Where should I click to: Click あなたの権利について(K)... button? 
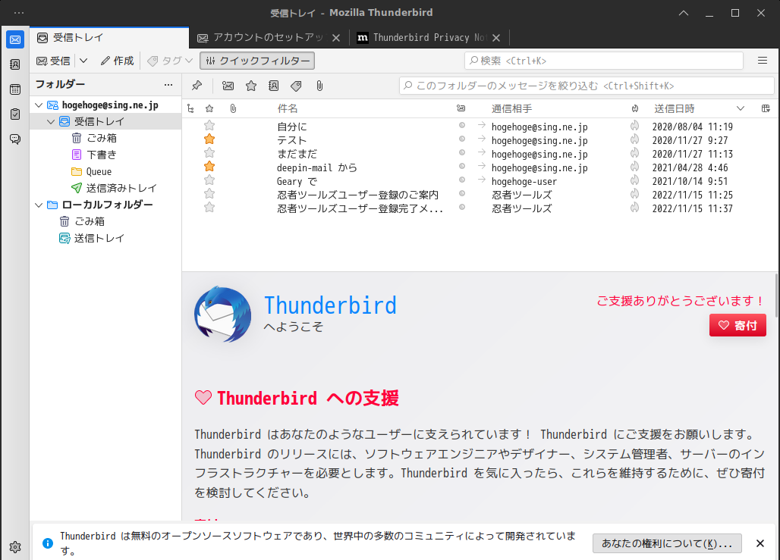pyautogui.click(x=667, y=543)
